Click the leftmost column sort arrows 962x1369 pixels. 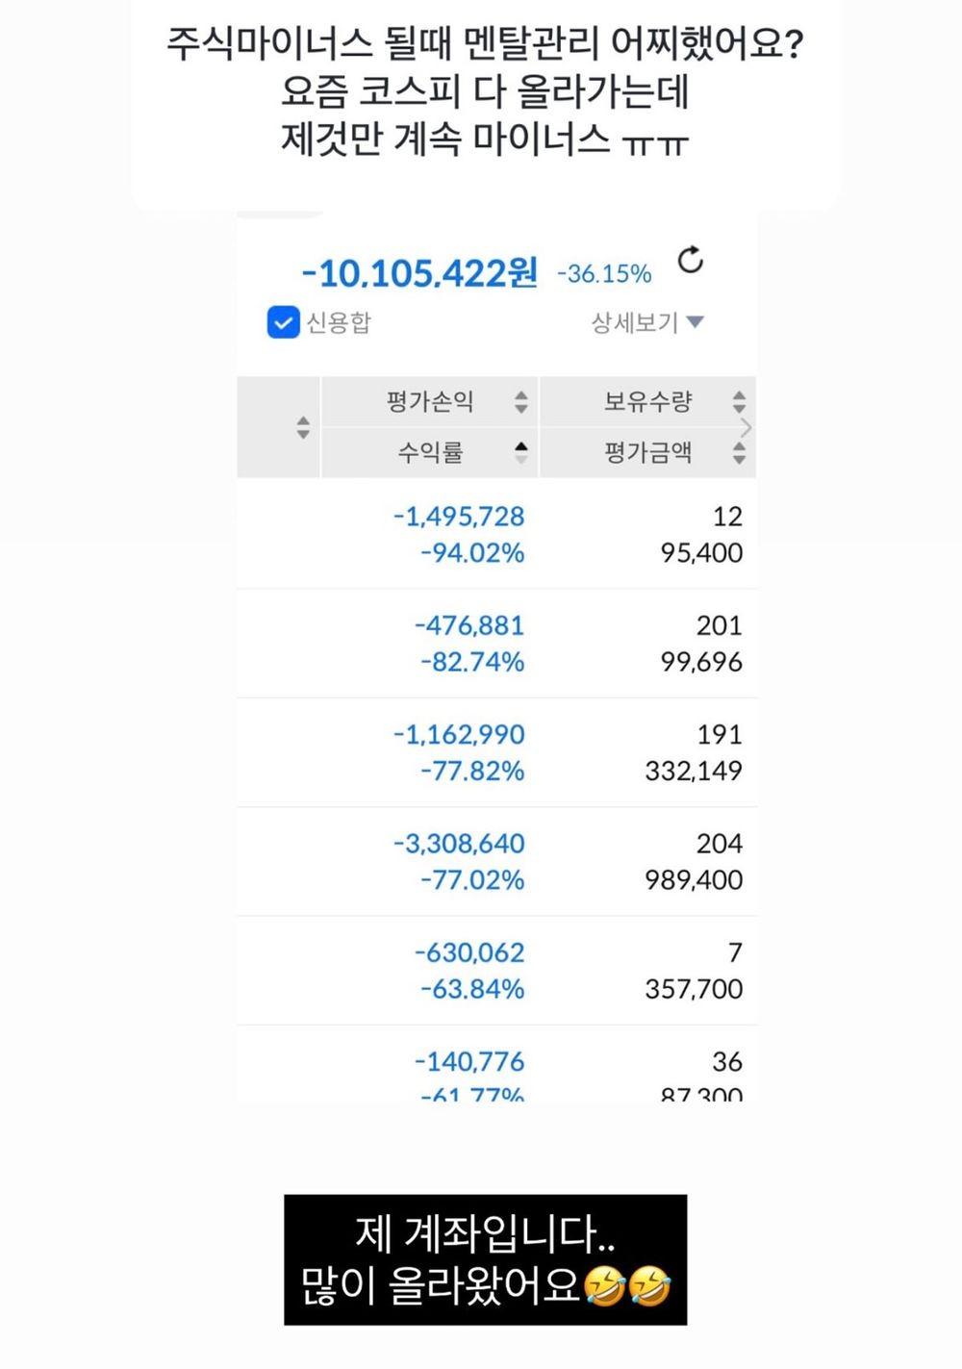point(303,427)
